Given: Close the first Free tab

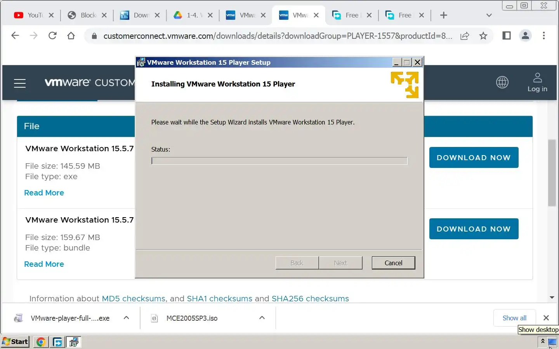Looking at the screenshot, I should (369, 15).
